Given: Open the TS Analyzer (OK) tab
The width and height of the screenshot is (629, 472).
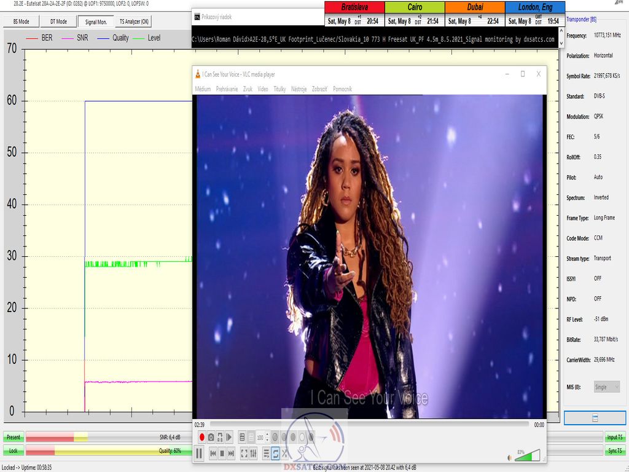Looking at the screenshot, I should (x=134, y=22).
